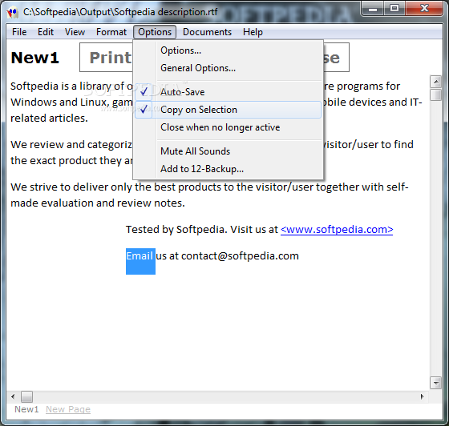This screenshot has width=449, height=426.
Task: Enable Mute All Sounds
Action: tap(228, 151)
